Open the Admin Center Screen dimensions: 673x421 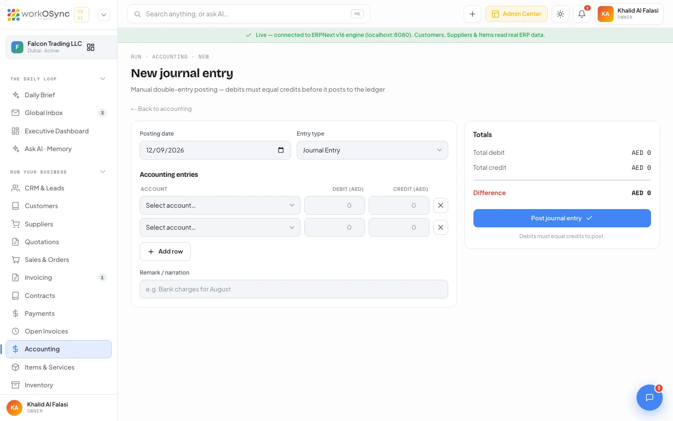[x=516, y=14]
